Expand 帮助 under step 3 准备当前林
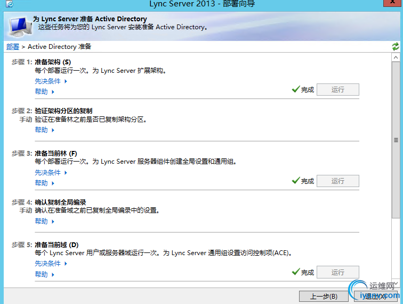 44,183
